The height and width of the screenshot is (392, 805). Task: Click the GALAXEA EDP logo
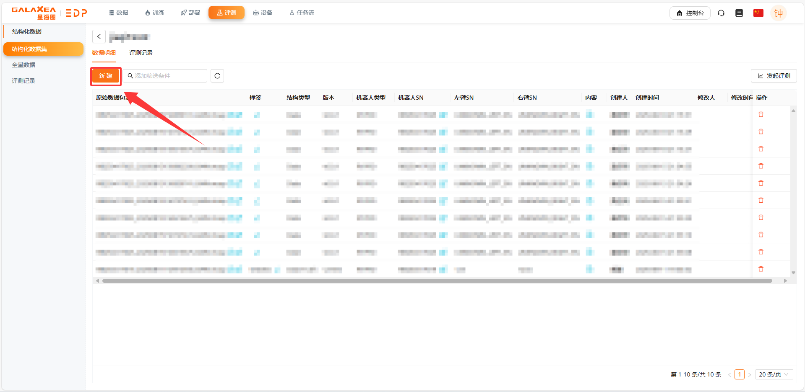click(x=49, y=13)
